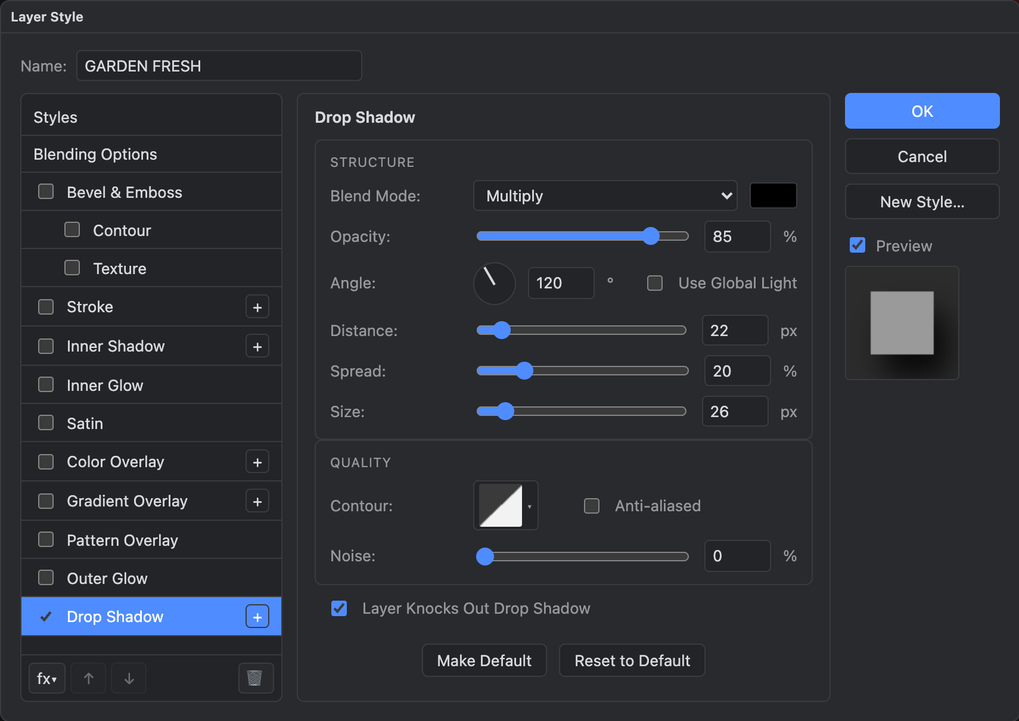Tick the Stroke effect checkbox

[46, 307]
